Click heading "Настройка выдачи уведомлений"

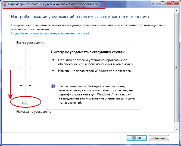click(80, 17)
